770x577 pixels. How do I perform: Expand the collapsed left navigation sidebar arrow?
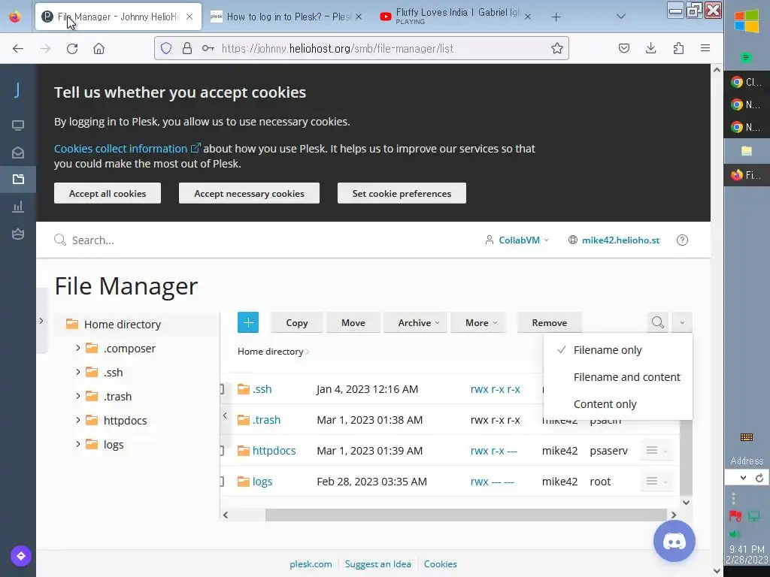[x=41, y=320]
